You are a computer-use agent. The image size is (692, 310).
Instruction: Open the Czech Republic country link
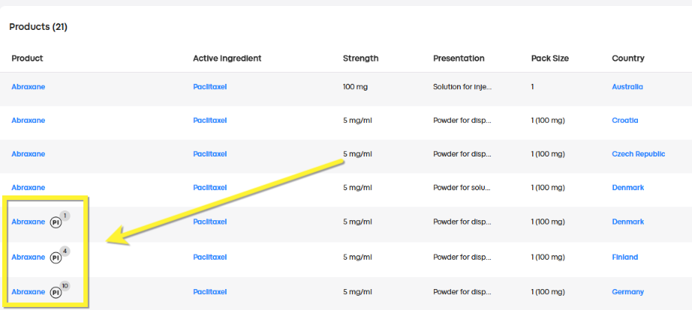tap(638, 154)
